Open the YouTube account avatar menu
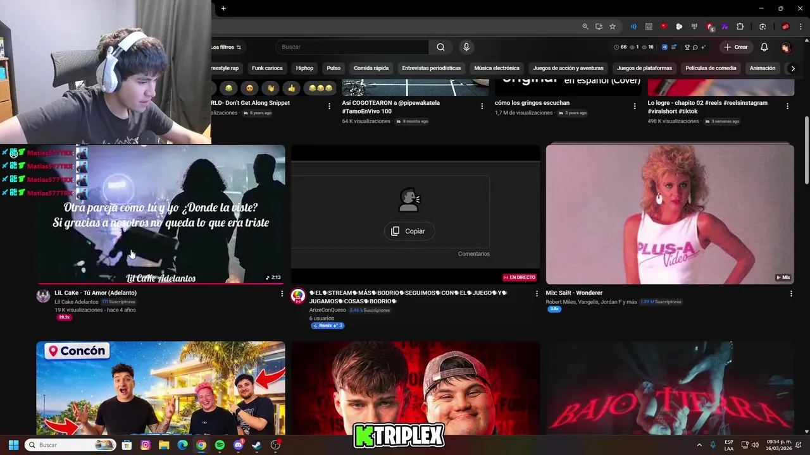This screenshot has height=455, width=810. [785, 47]
